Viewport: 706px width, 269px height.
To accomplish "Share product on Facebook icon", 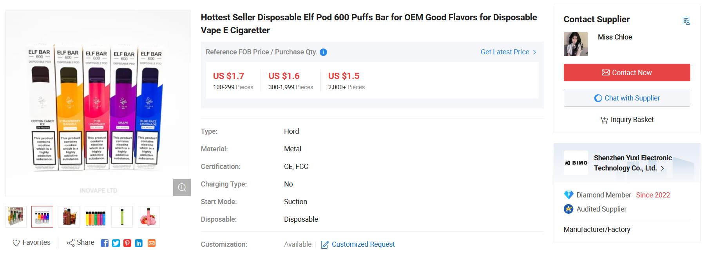I will [x=105, y=243].
